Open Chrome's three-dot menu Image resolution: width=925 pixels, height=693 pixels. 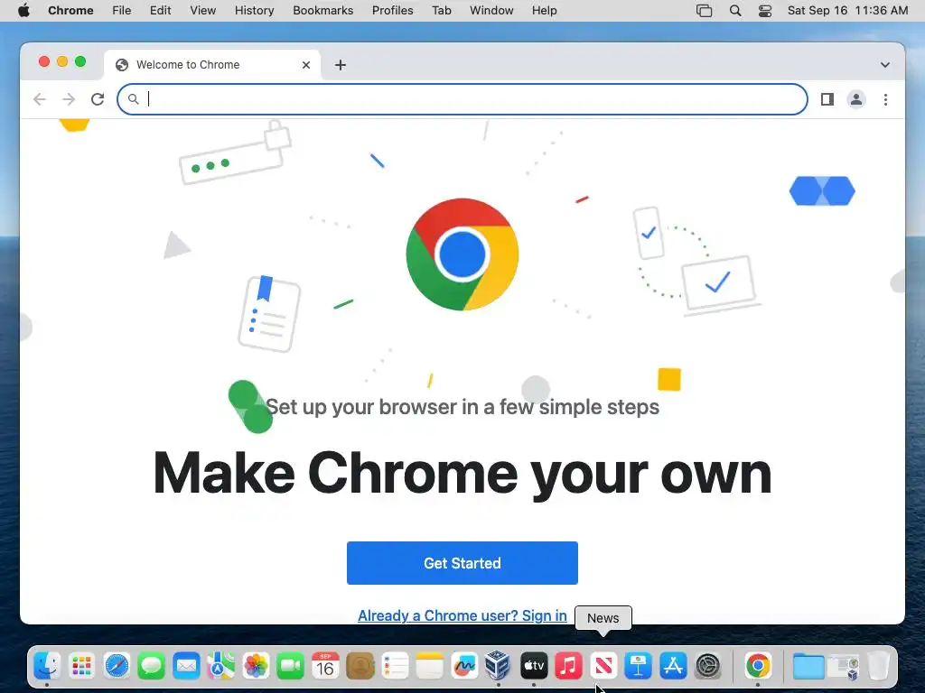(885, 99)
